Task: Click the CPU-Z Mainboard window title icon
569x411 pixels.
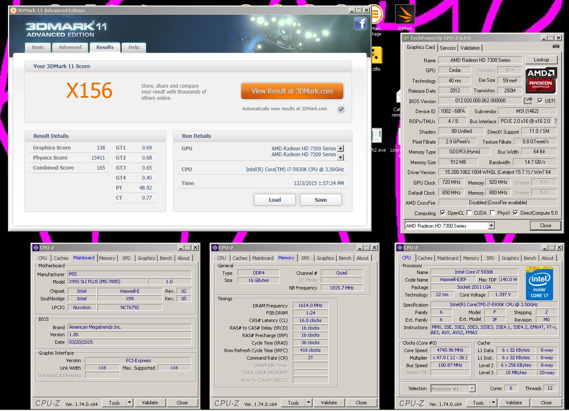Action: point(36,248)
